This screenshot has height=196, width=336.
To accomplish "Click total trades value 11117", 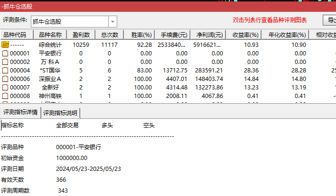I will point(109,45).
